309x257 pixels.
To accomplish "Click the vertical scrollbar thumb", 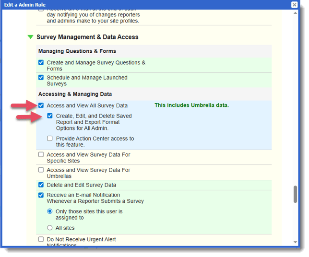I will [x=296, y=194].
